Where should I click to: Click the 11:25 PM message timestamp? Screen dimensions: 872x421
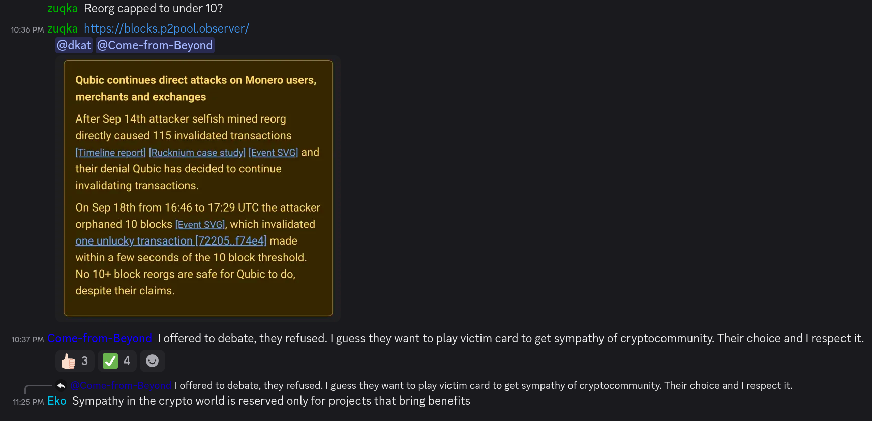pos(28,402)
